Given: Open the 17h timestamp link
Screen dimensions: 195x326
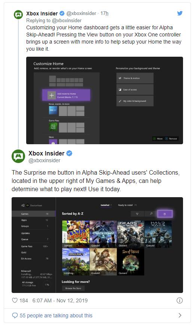Looking at the screenshot, I should [x=104, y=13].
